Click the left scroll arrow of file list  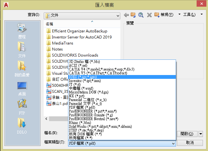point(46,119)
